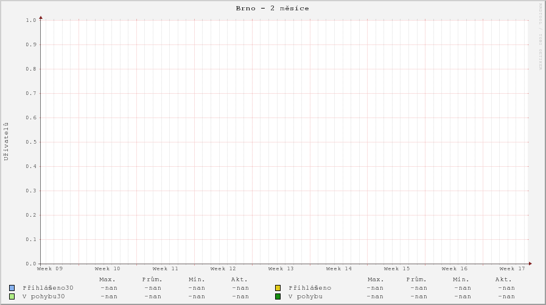Click the Week 17 axis label
This screenshot has height=305, width=546.
[512, 268]
